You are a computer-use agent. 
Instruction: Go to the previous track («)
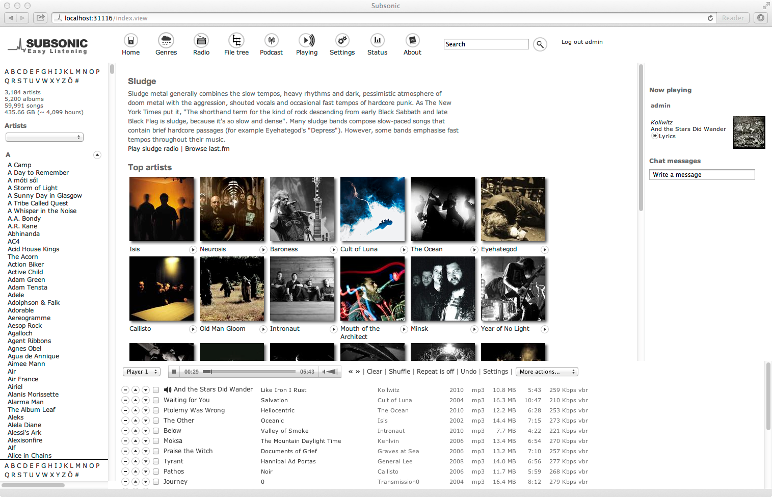point(351,372)
